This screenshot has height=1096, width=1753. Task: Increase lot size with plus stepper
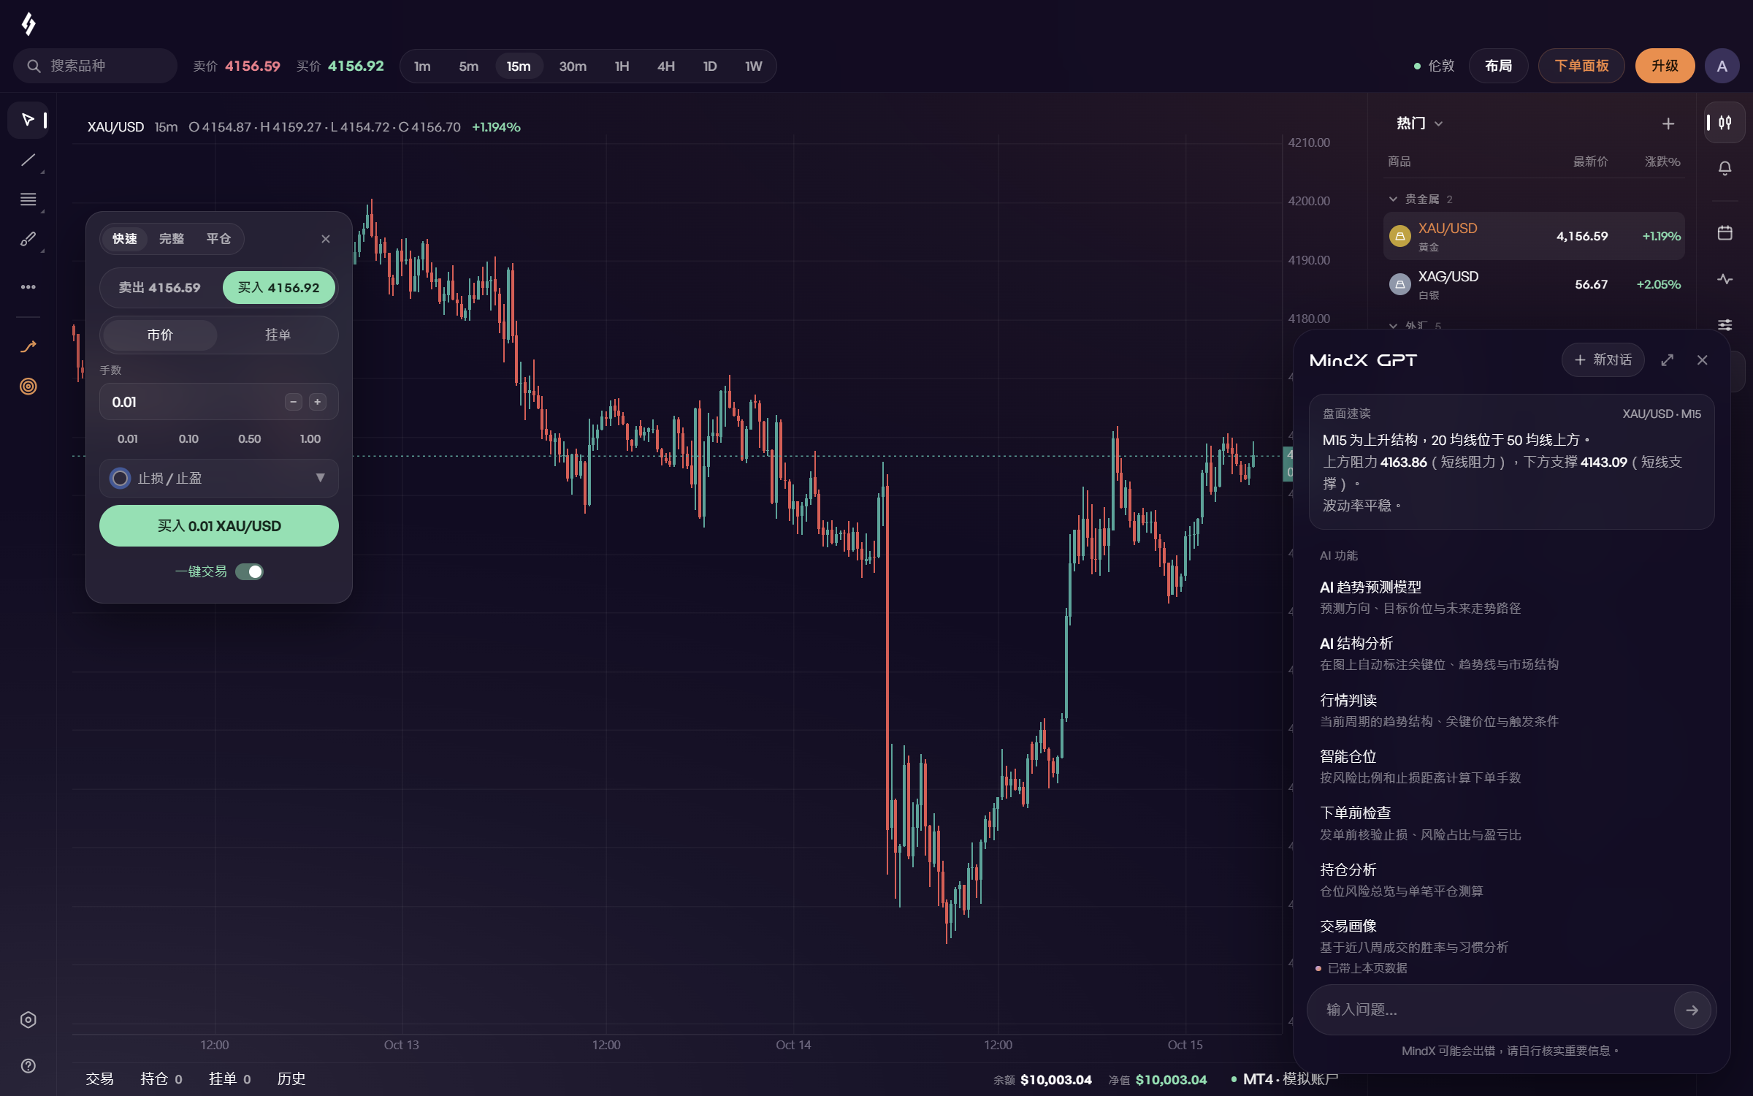tap(317, 402)
